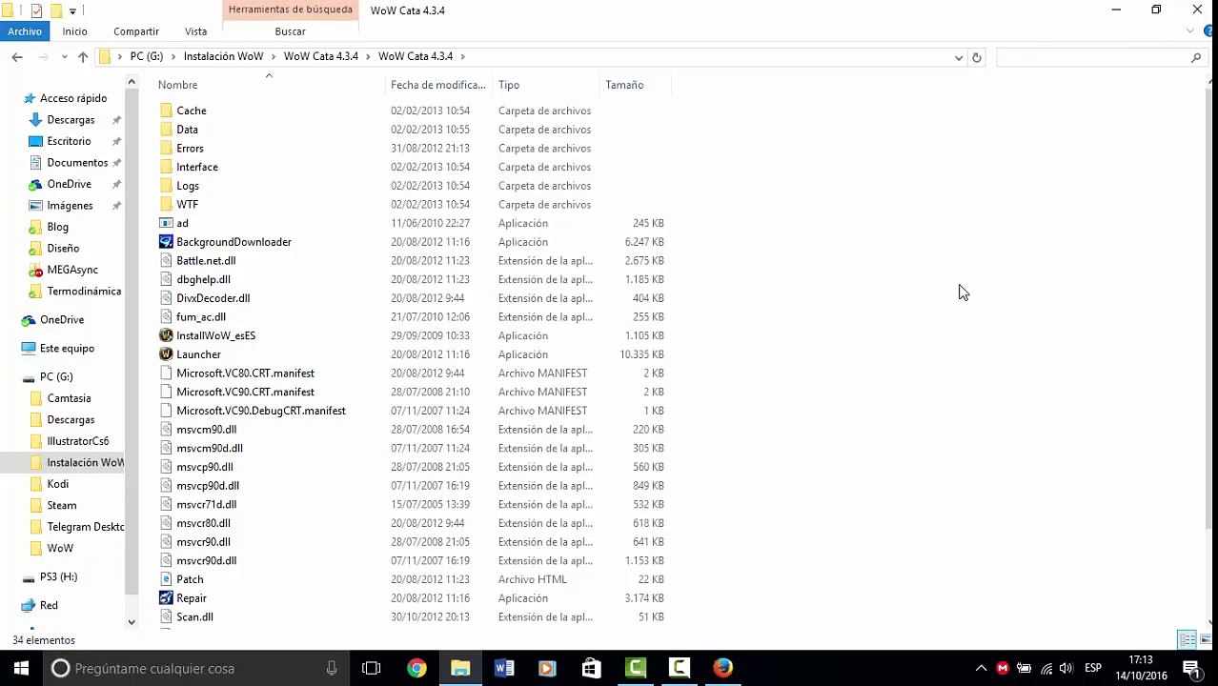This screenshot has width=1218, height=686.
Task: Open the Steam folder in navigation pane
Action: (61, 506)
